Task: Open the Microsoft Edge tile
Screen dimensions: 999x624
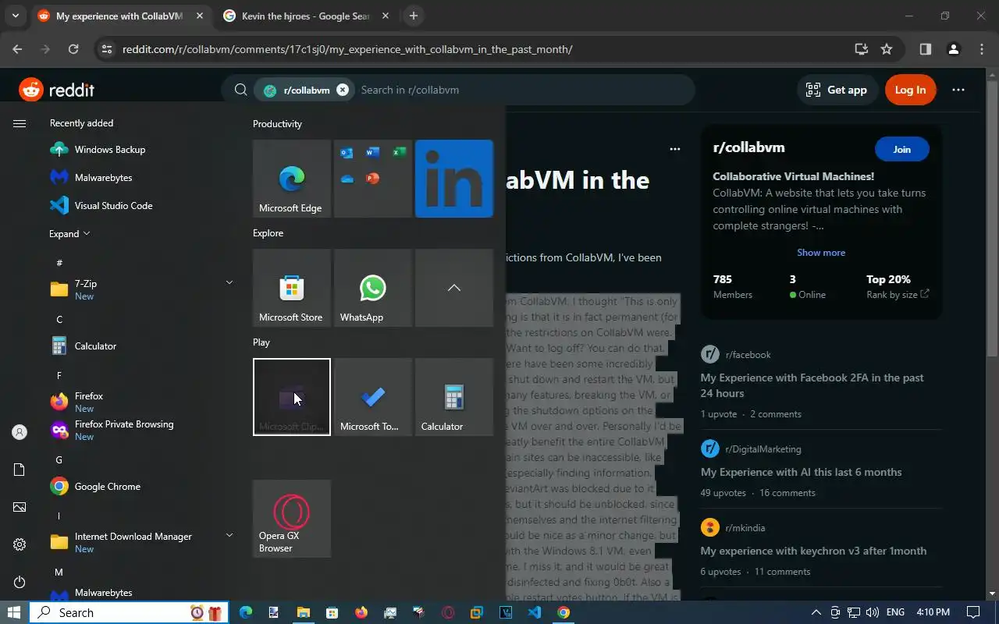Action: coord(292,179)
